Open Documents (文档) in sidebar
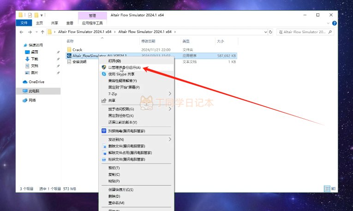Viewport: 353px width, 211px height. pyautogui.click(x=34, y=66)
